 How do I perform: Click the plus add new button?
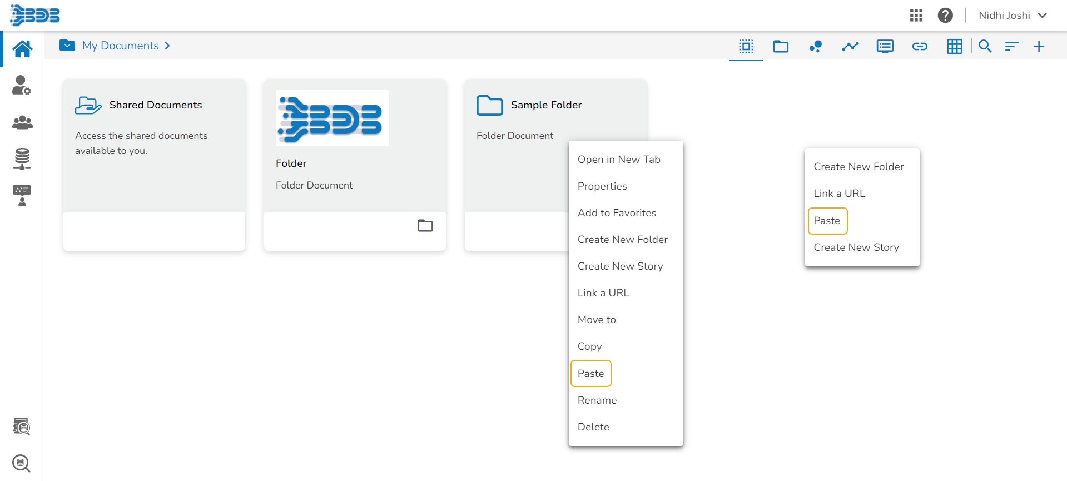click(x=1039, y=47)
